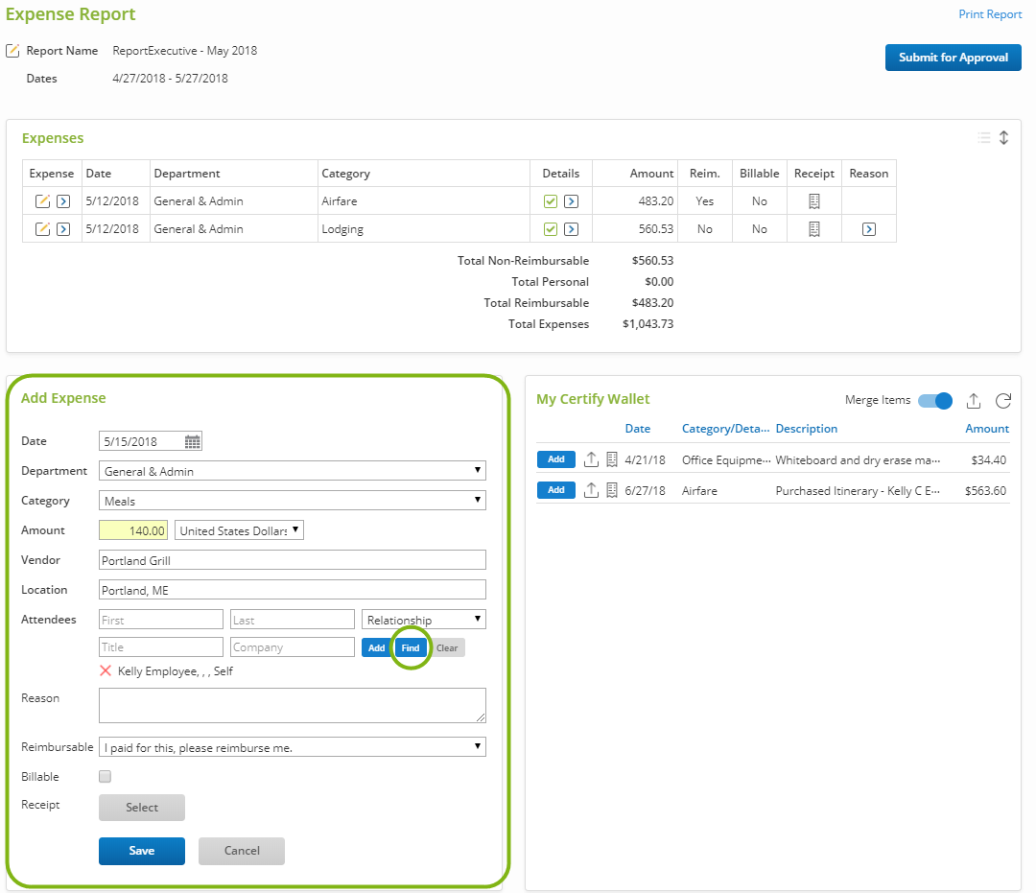Click the Lodging amount 560.53
Viewport: 1036px width, 893px height.
coord(655,228)
